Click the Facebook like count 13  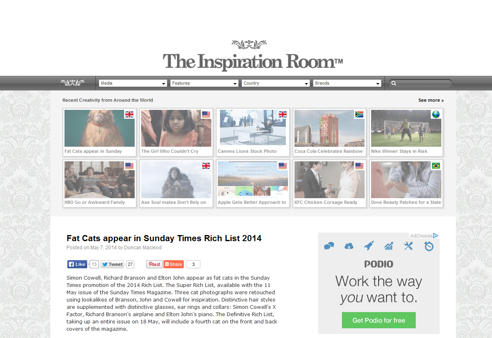[94, 264]
